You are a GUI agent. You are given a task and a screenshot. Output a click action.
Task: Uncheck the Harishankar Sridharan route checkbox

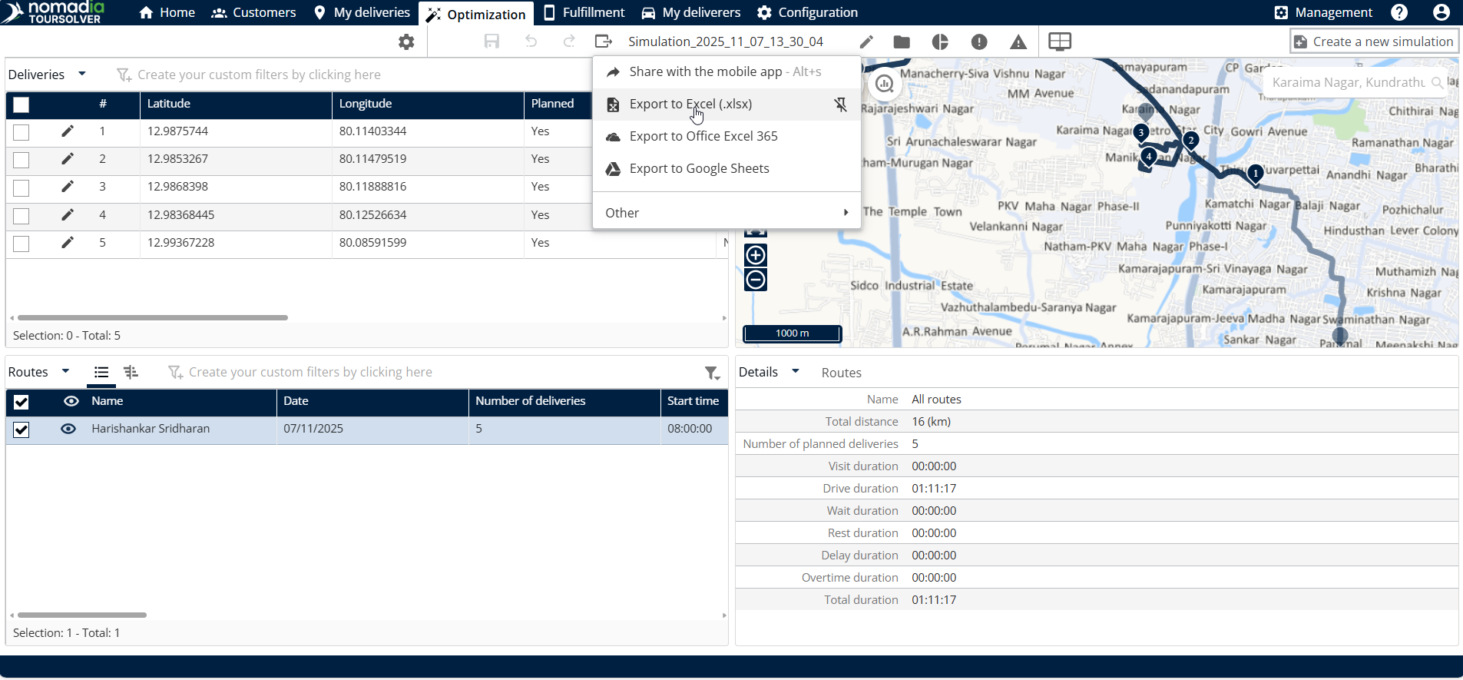(22, 430)
